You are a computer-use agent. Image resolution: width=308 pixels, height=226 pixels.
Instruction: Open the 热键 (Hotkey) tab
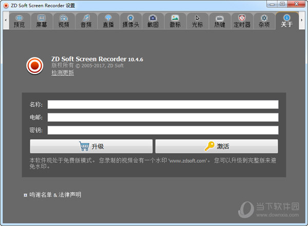220,21
